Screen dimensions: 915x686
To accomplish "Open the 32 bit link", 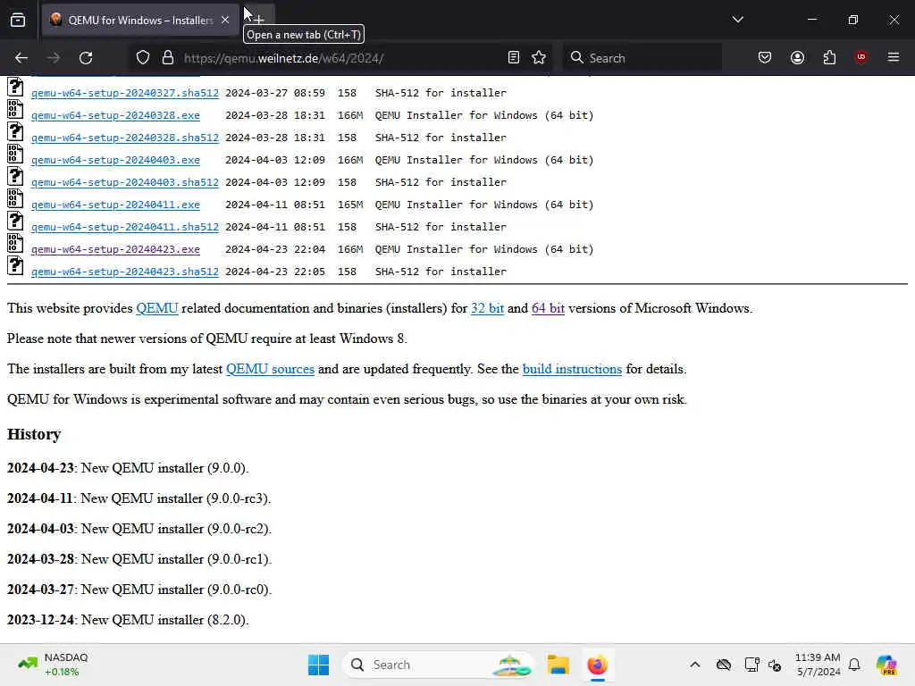I will click(487, 308).
